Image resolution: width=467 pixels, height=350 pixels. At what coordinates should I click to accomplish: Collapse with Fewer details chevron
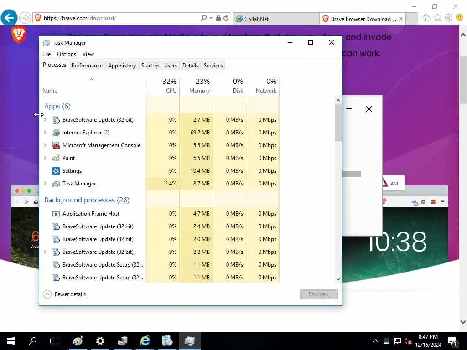coord(47,294)
